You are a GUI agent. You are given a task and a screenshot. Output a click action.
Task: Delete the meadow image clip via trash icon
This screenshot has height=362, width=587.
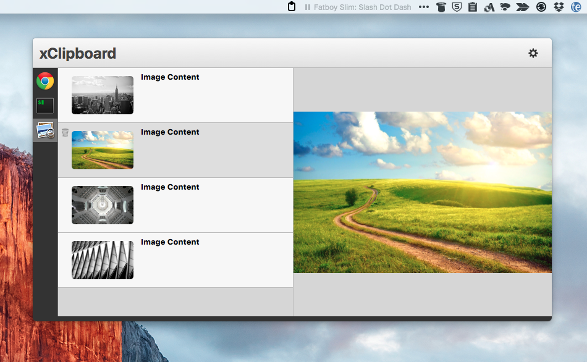tap(65, 133)
